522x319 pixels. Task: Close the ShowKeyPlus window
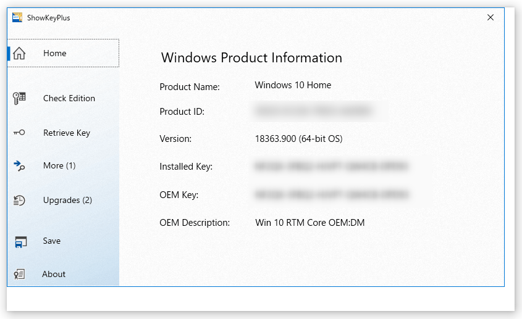(490, 17)
